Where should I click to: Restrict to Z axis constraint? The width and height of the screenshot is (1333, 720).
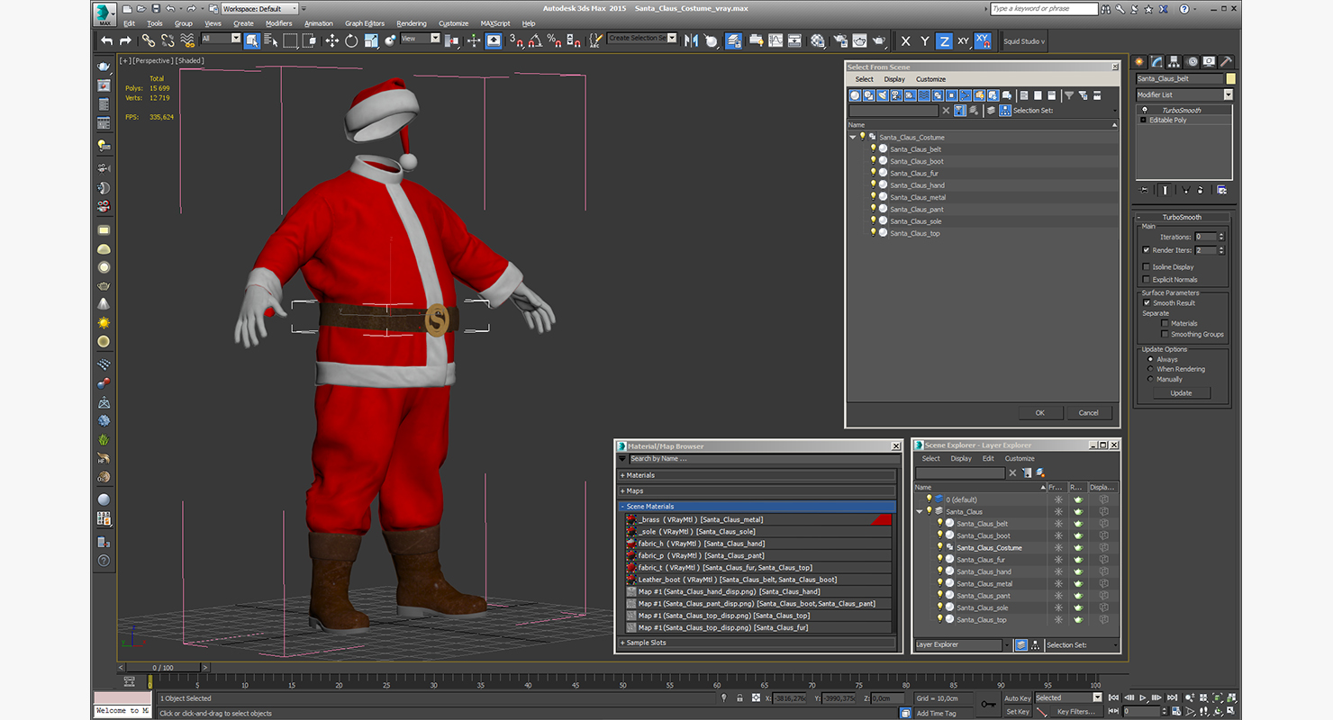tap(944, 41)
